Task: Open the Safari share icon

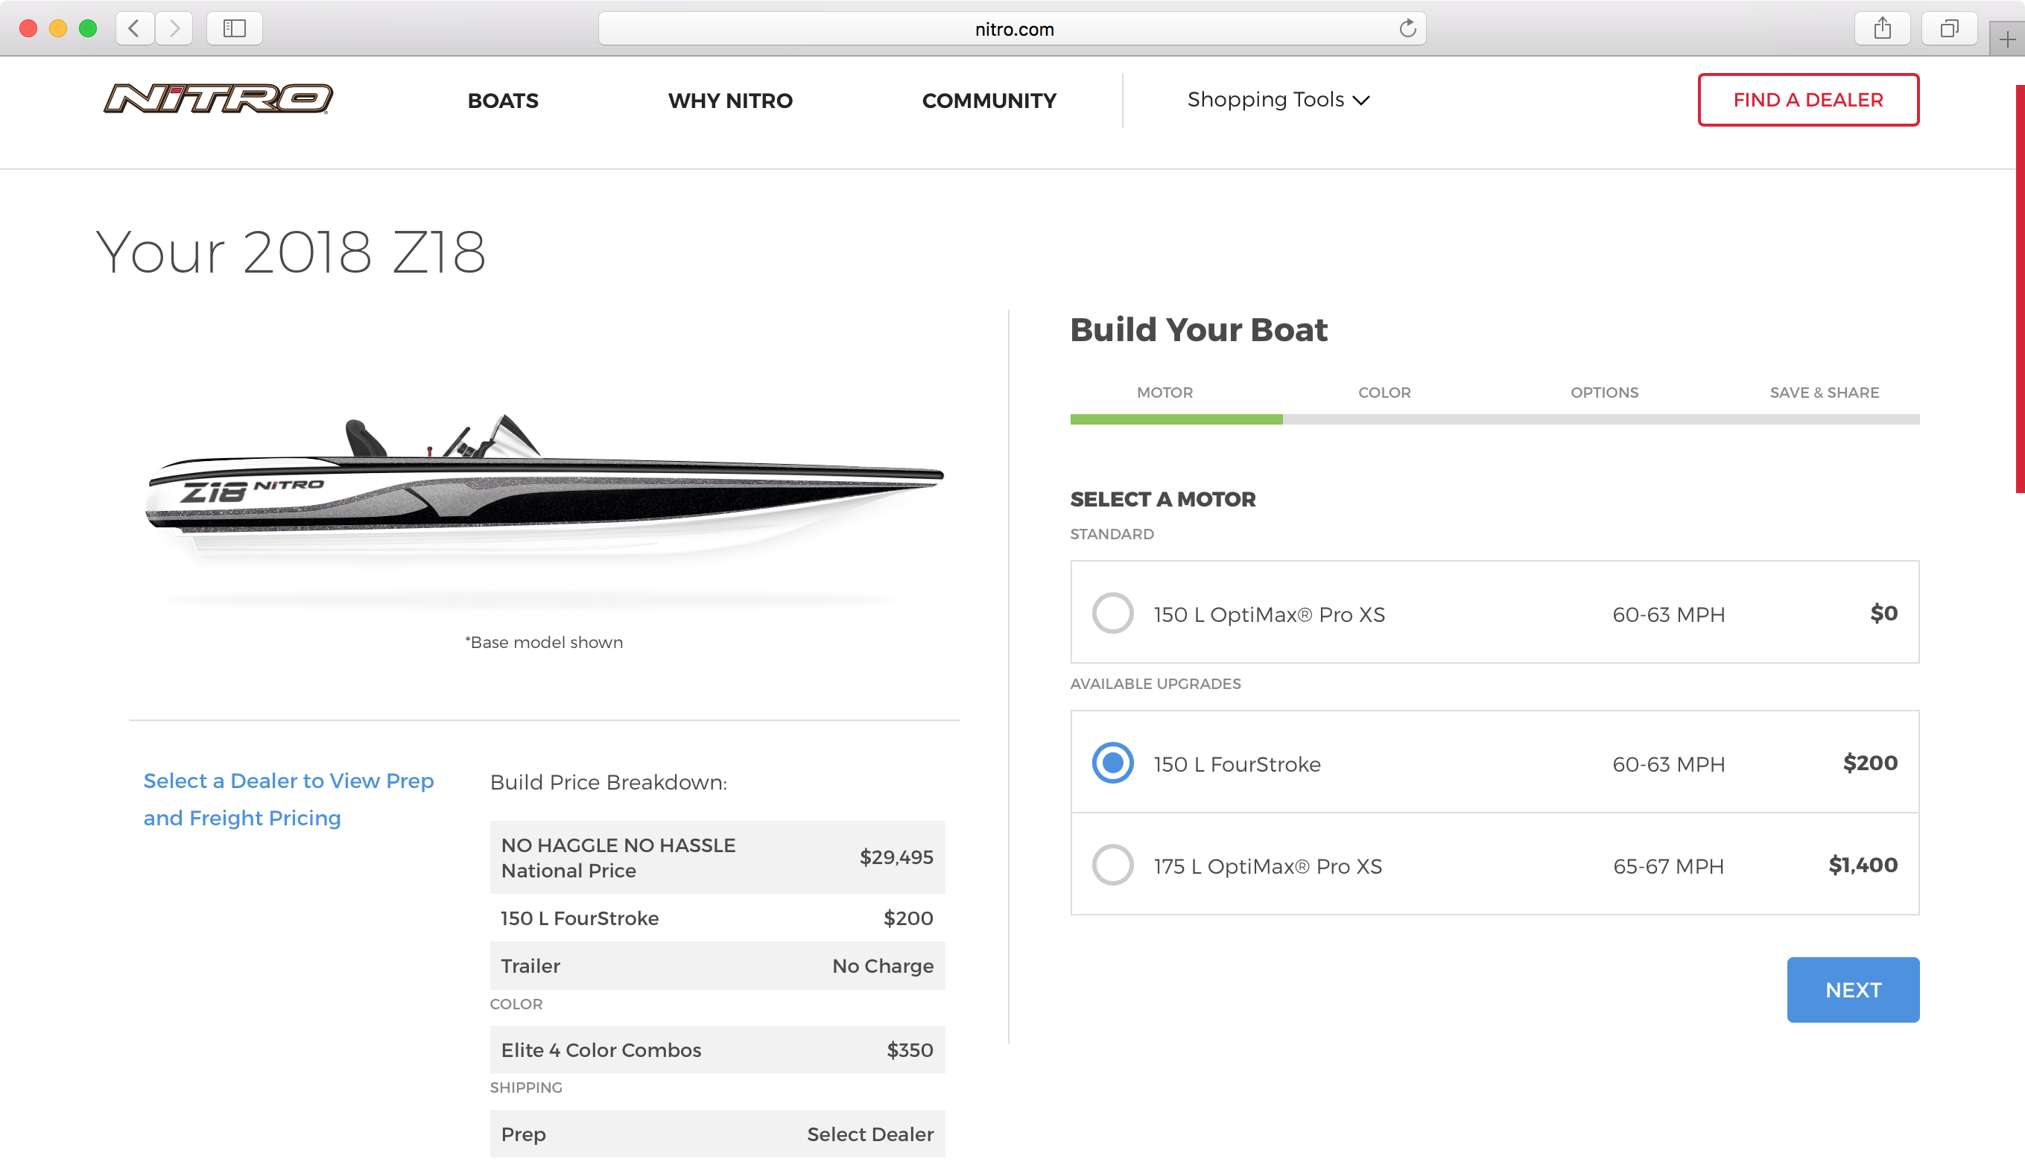Action: tap(1882, 29)
